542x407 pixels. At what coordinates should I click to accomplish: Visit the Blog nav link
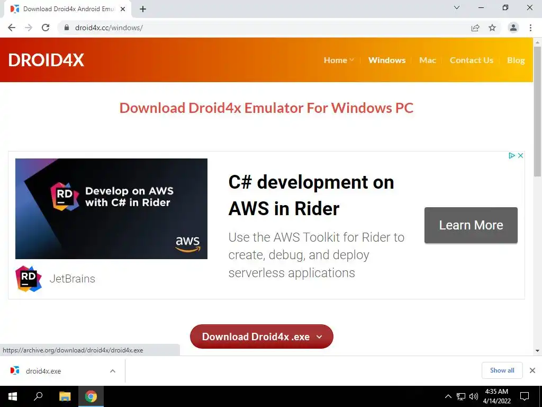[516, 60]
